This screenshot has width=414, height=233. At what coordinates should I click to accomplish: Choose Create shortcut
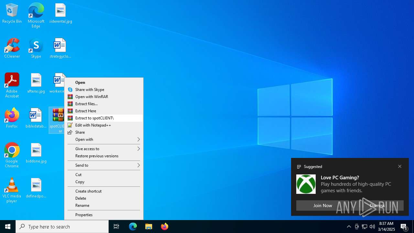[x=104, y=191]
